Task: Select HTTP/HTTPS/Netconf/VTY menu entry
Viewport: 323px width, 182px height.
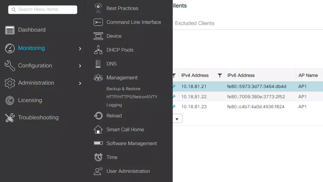Action: 132,97
